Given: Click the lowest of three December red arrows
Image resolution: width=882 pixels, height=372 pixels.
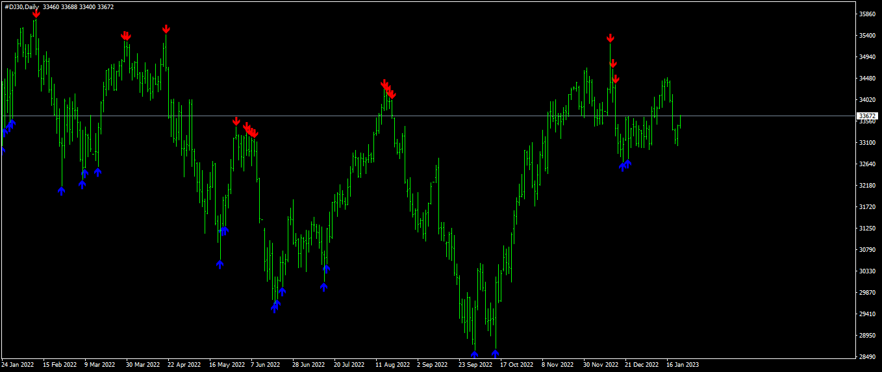Looking at the screenshot, I should [x=616, y=79].
